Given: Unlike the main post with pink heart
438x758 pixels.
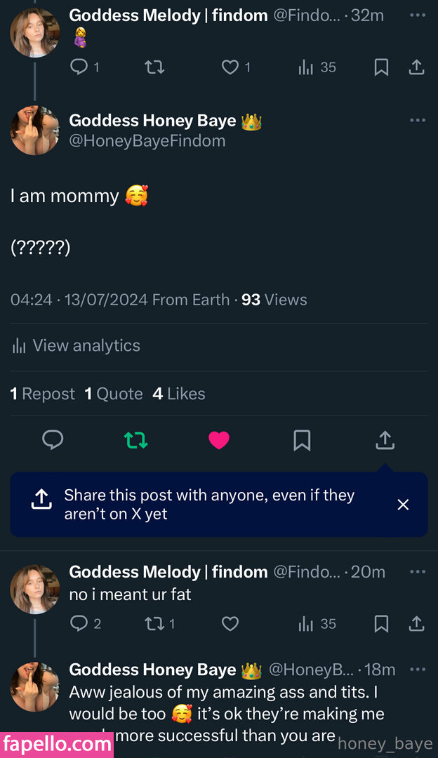Looking at the screenshot, I should click(x=219, y=440).
